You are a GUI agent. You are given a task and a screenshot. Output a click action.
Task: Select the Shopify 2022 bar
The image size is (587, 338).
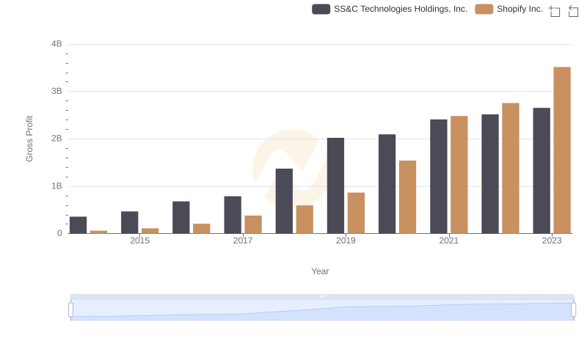pos(511,168)
